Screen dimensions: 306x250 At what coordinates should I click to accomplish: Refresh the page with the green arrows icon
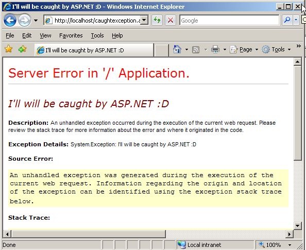(157, 20)
